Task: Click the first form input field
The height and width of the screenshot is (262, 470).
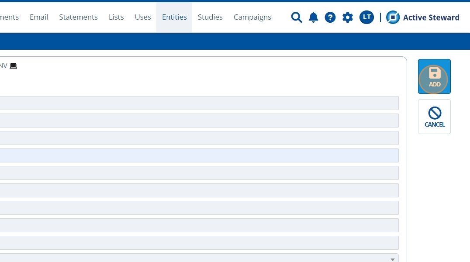Action: 199,103
